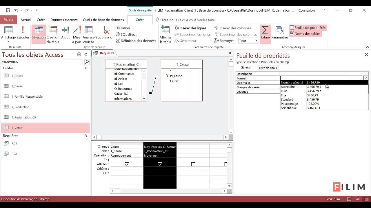Image resolution: width=371 pixels, height=208 pixels.
Task: Choose the Analyse croisée query type
Action: point(88,34)
